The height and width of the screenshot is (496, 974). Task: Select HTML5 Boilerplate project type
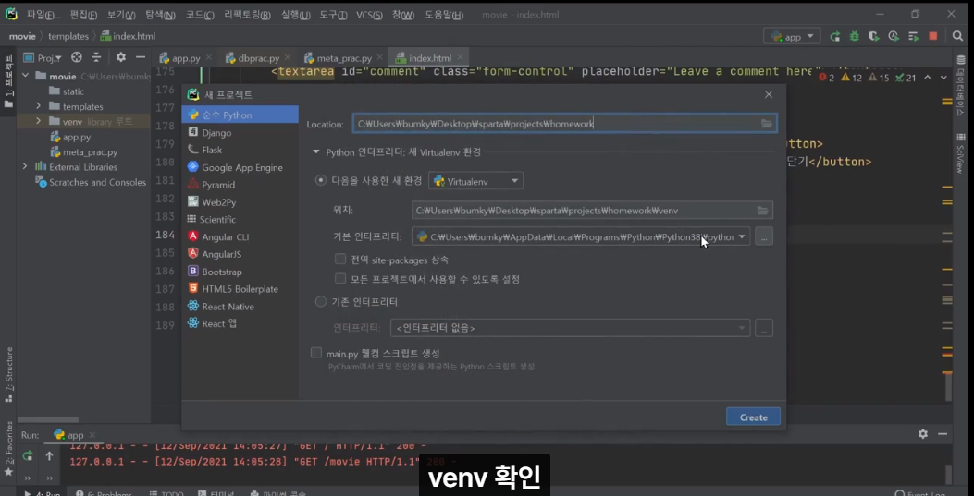[x=240, y=289]
